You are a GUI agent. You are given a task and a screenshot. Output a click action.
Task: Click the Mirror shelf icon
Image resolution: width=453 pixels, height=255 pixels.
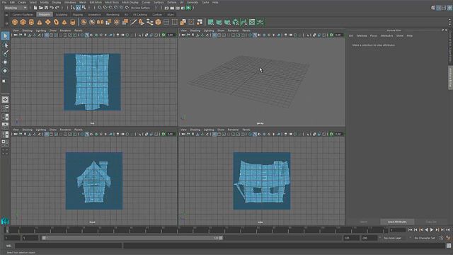point(100,22)
